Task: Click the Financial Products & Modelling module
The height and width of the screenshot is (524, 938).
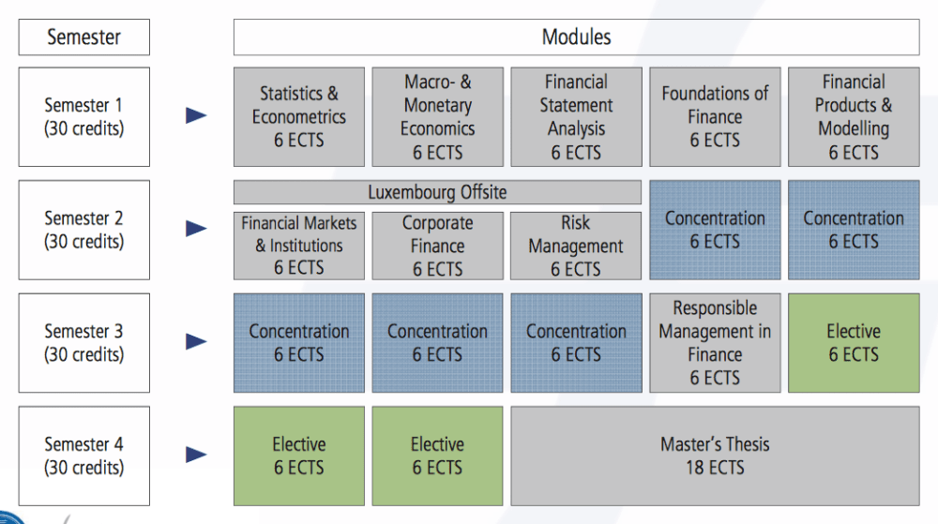Action: [x=854, y=117]
